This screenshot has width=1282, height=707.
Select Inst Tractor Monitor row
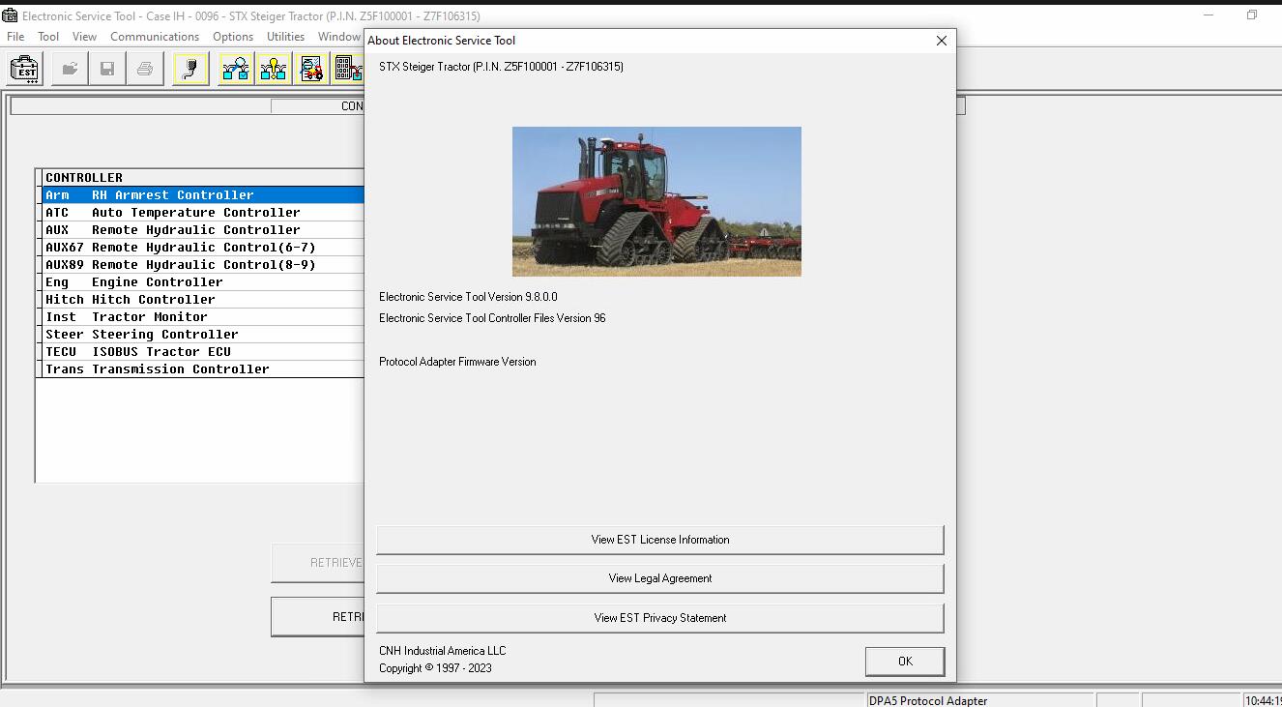tap(202, 317)
